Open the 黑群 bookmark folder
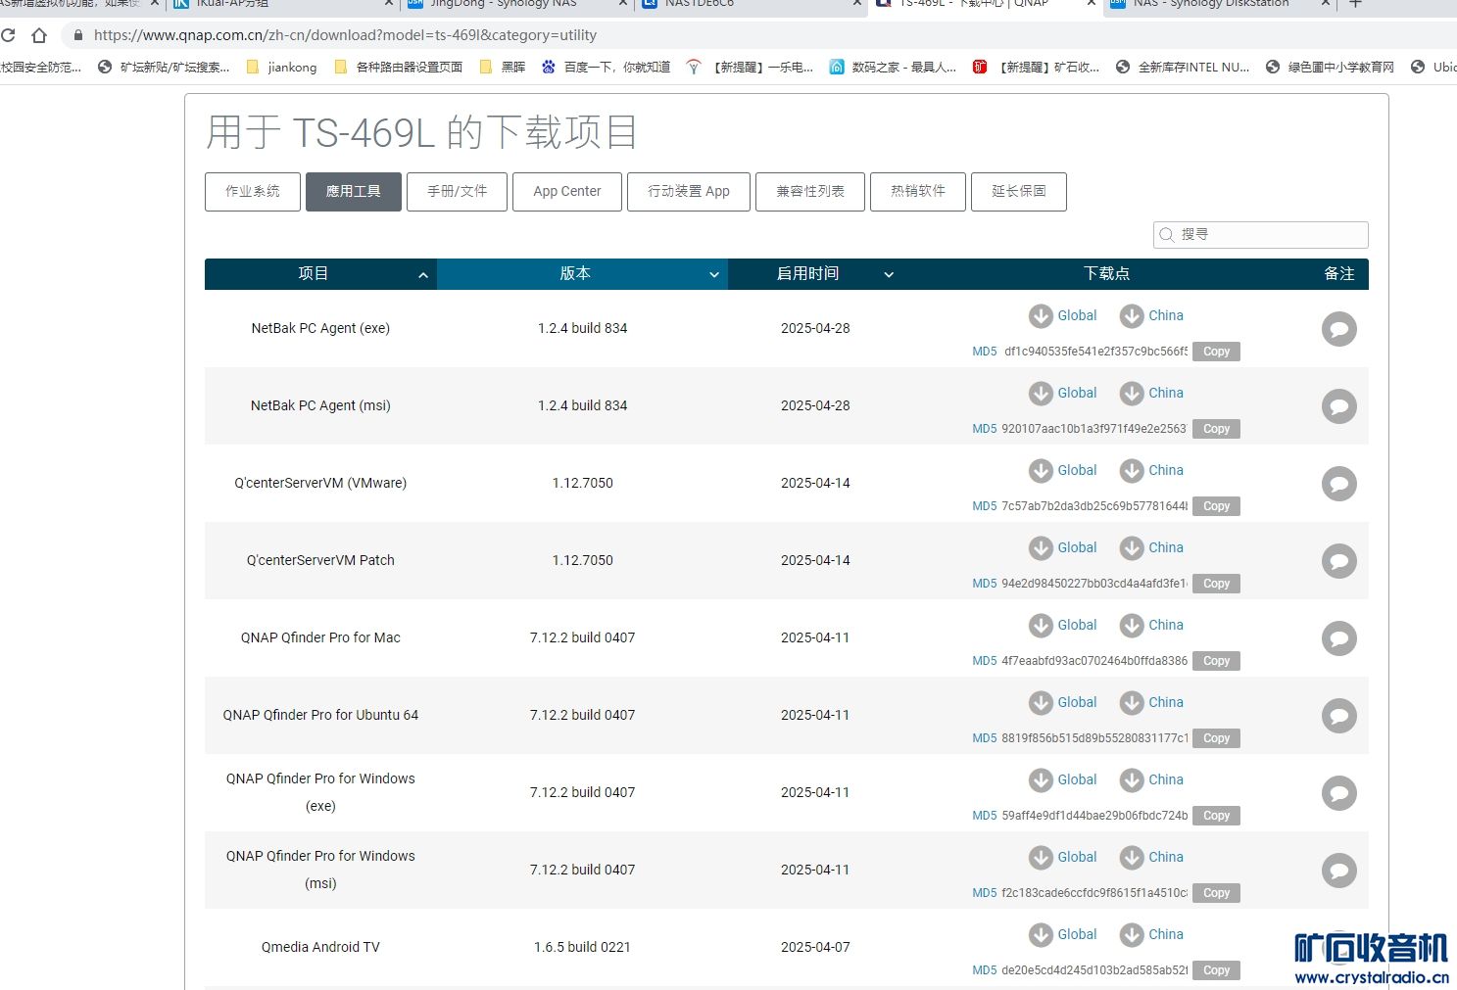The height and width of the screenshot is (990, 1457). (x=503, y=68)
